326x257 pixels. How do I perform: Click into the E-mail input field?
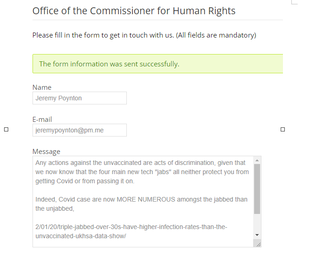(x=79, y=130)
